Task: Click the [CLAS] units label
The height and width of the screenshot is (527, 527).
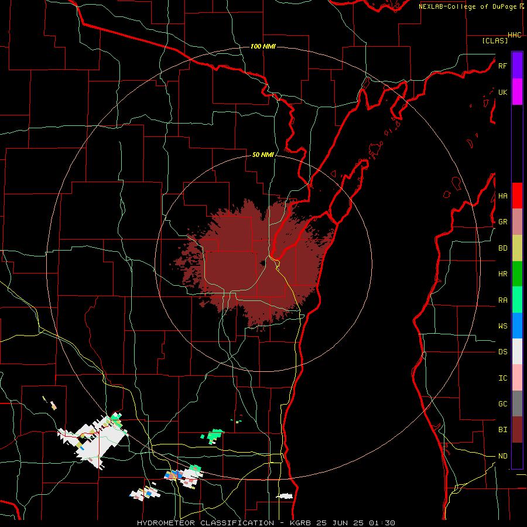Action: 495,40
